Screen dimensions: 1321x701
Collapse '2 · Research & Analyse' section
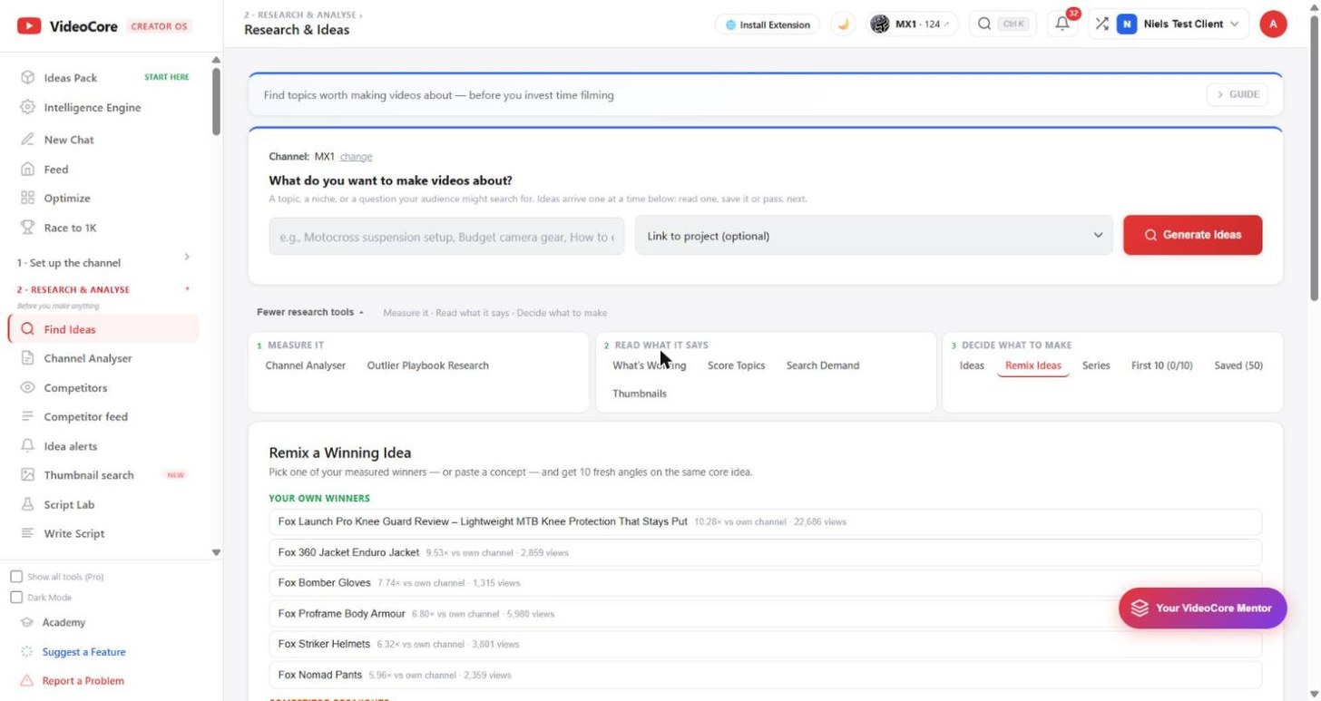point(104,289)
